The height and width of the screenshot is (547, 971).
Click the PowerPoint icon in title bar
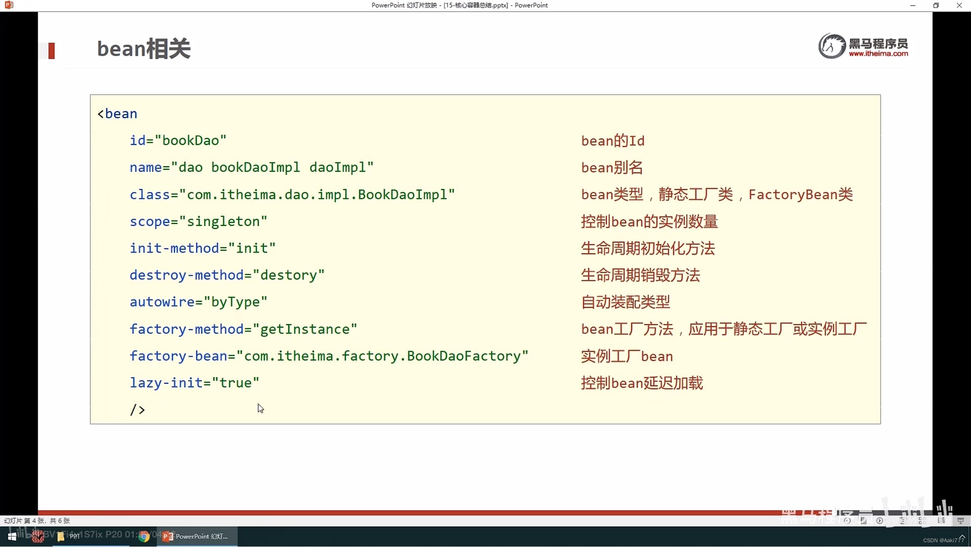[x=9, y=5]
